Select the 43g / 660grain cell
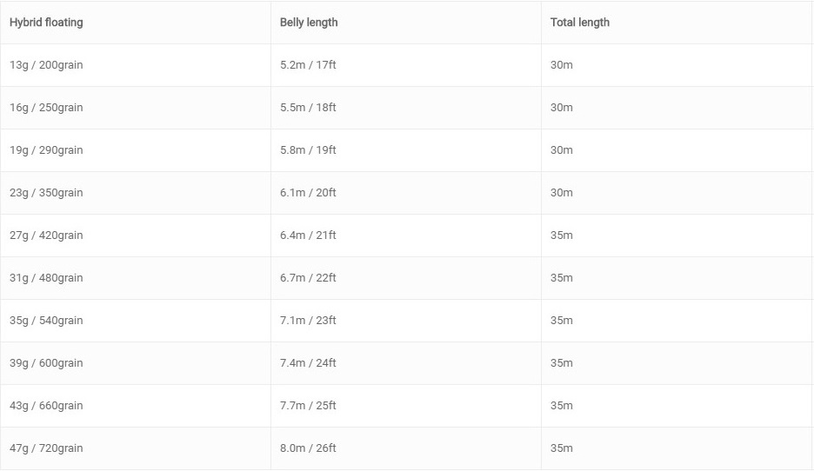Viewport: 814px width, 471px height. pos(136,406)
